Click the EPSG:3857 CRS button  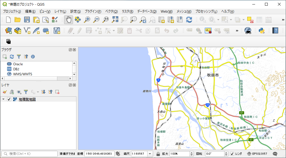click(x=257, y=154)
